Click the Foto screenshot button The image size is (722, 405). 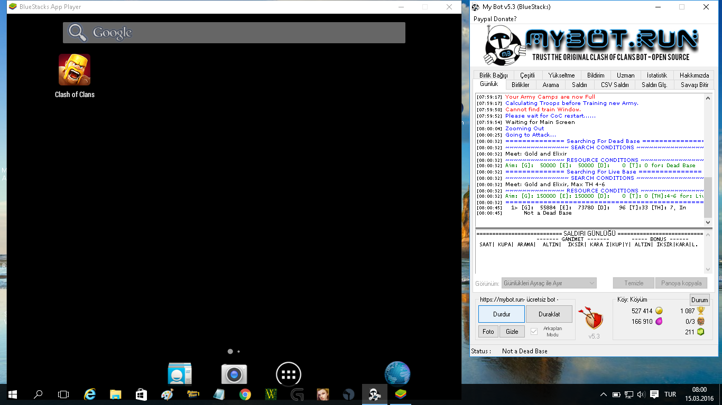pos(488,332)
